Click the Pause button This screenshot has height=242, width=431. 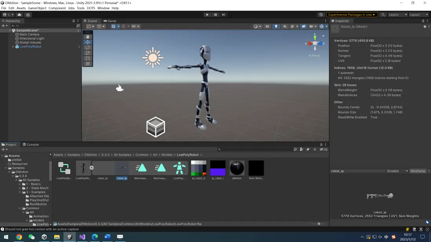(215, 14)
